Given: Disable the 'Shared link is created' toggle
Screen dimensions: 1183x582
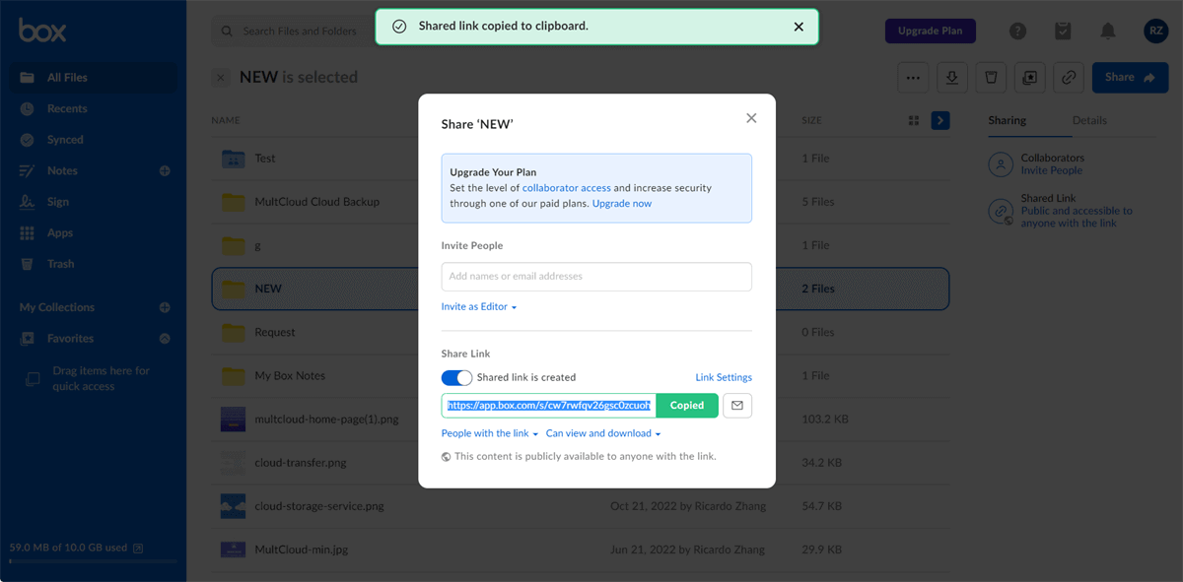Looking at the screenshot, I should tap(456, 377).
